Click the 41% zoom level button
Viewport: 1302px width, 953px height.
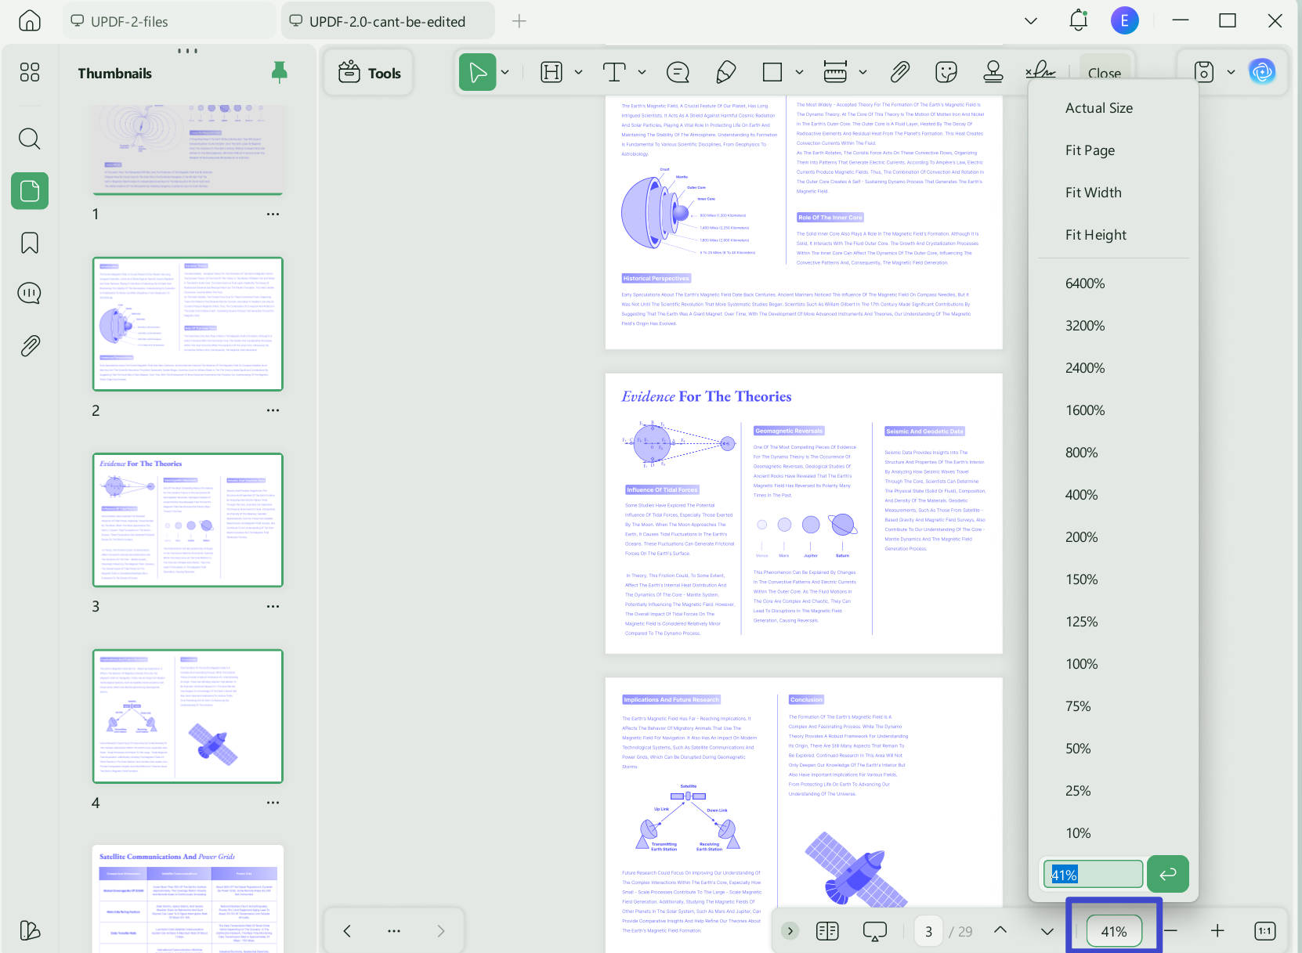[x=1113, y=931]
